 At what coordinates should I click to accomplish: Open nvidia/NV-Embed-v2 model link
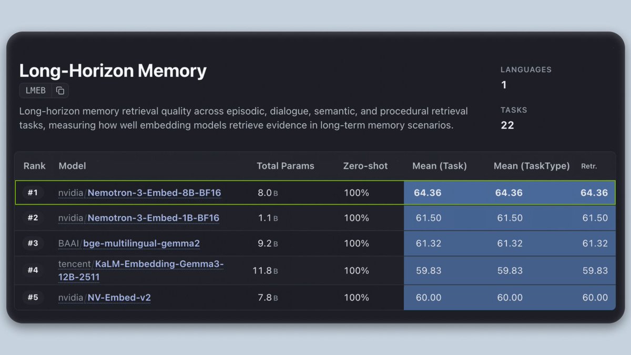coord(105,298)
